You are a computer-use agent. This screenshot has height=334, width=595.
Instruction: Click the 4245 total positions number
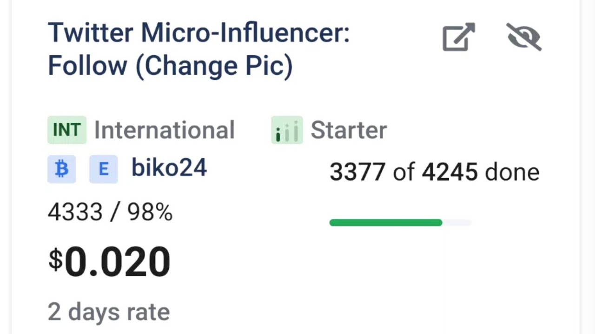(x=450, y=173)
